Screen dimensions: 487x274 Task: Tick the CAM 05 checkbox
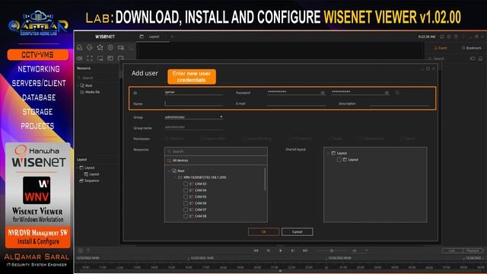186,196
